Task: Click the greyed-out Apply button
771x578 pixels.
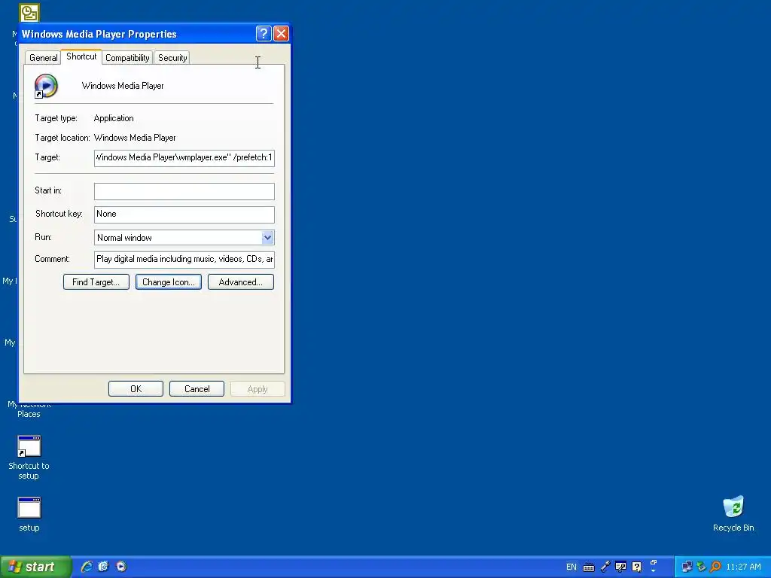Action: [x=258, y=389]
